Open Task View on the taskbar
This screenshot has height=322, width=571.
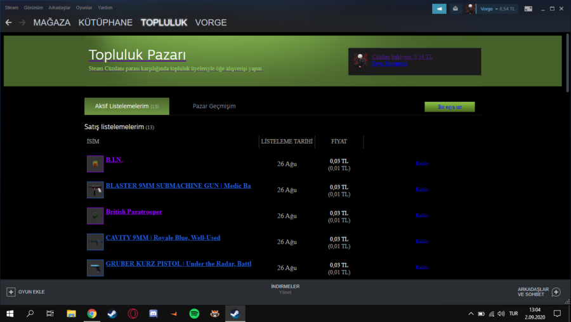point(50,314)
